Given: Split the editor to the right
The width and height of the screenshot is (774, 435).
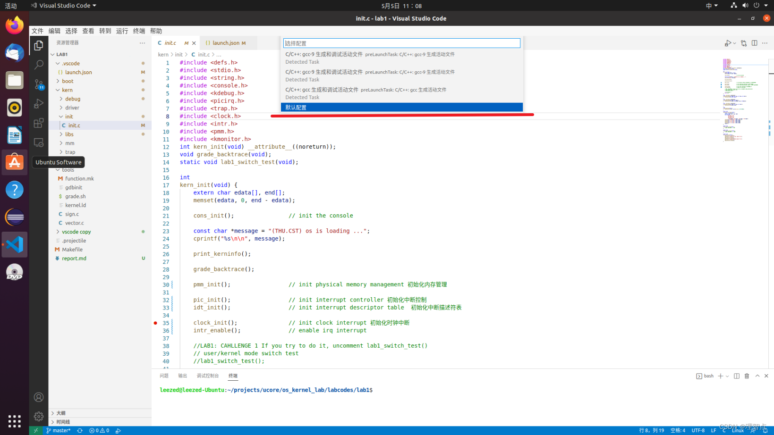Looking at the screenshot, I should [755, 43].
